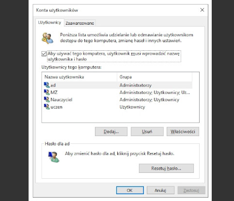Uncheck the require username and password checkbox
The image size is (234, 201).
coord(44,54)
